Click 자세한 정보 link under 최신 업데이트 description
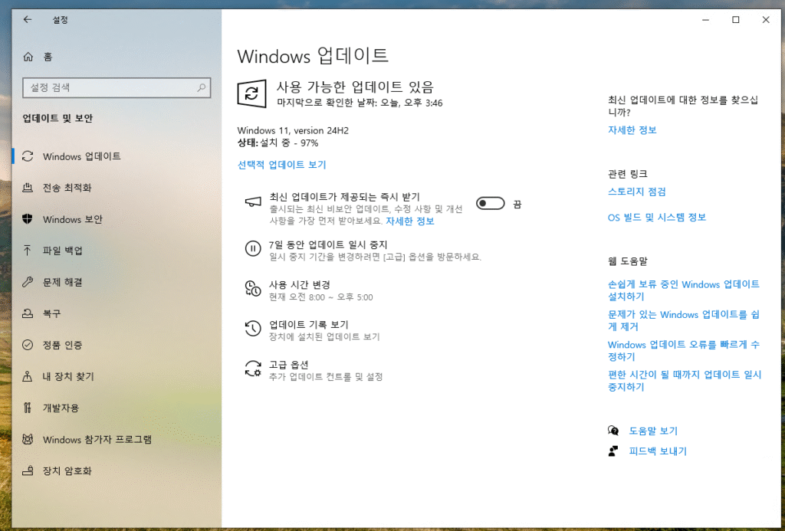Screen dimensions: 785x531 (409, 221)
